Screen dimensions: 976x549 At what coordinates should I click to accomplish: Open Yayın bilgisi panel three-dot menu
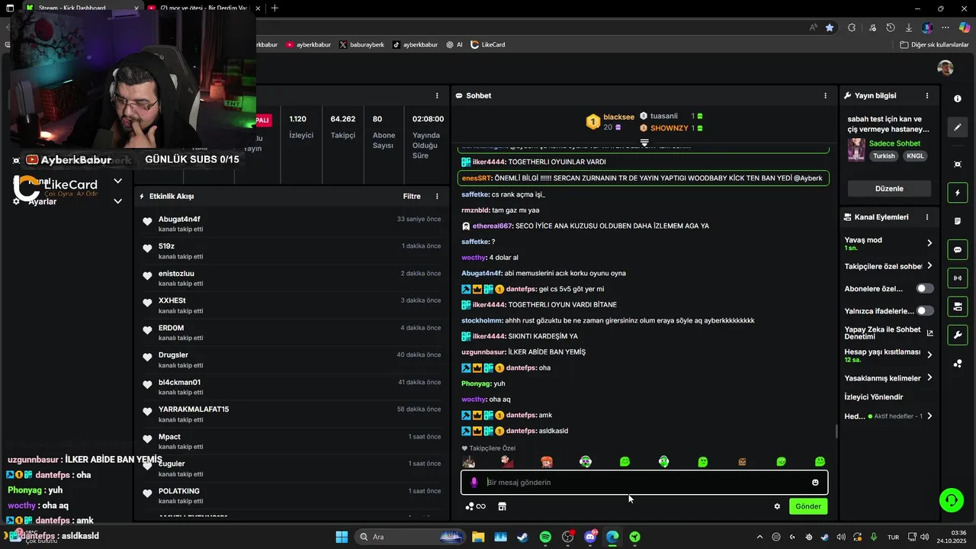[927, 95]
